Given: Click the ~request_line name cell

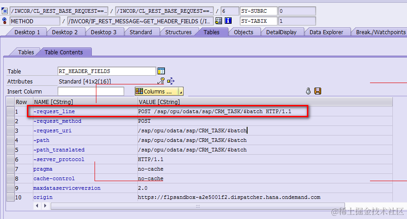Looking at the screenshot, I should (x=85, y=111).
